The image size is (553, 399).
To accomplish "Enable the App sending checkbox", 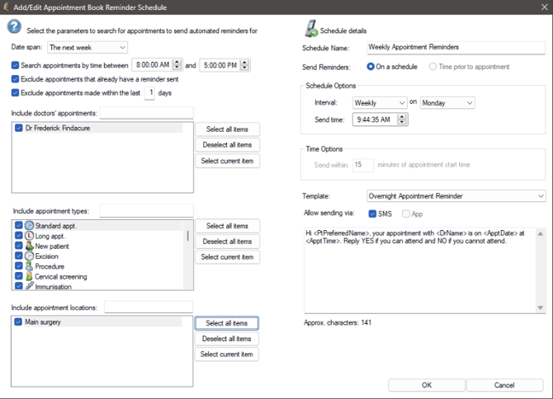I will point(406,214).
